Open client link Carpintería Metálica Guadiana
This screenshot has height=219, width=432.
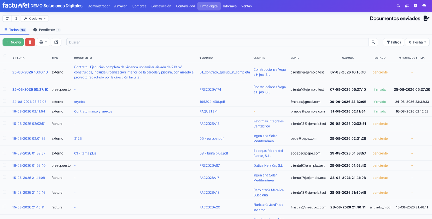[268, 193]
